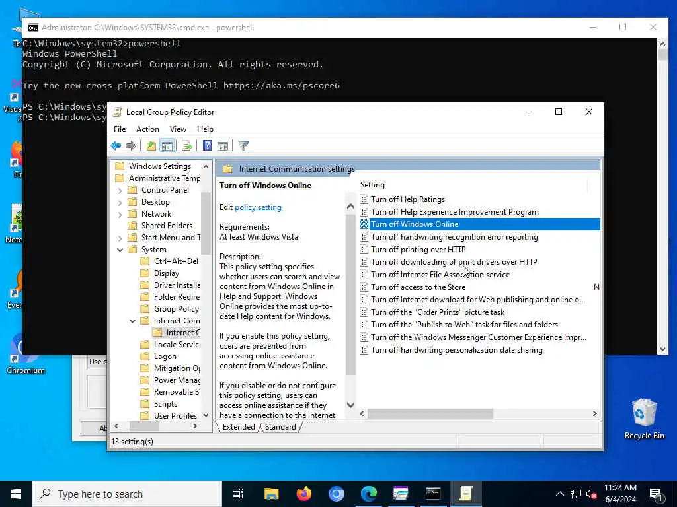Viewport: 677px width, 507px height.
Task: Go up one level with folder-arrow icon
Action: coord(151,146)
